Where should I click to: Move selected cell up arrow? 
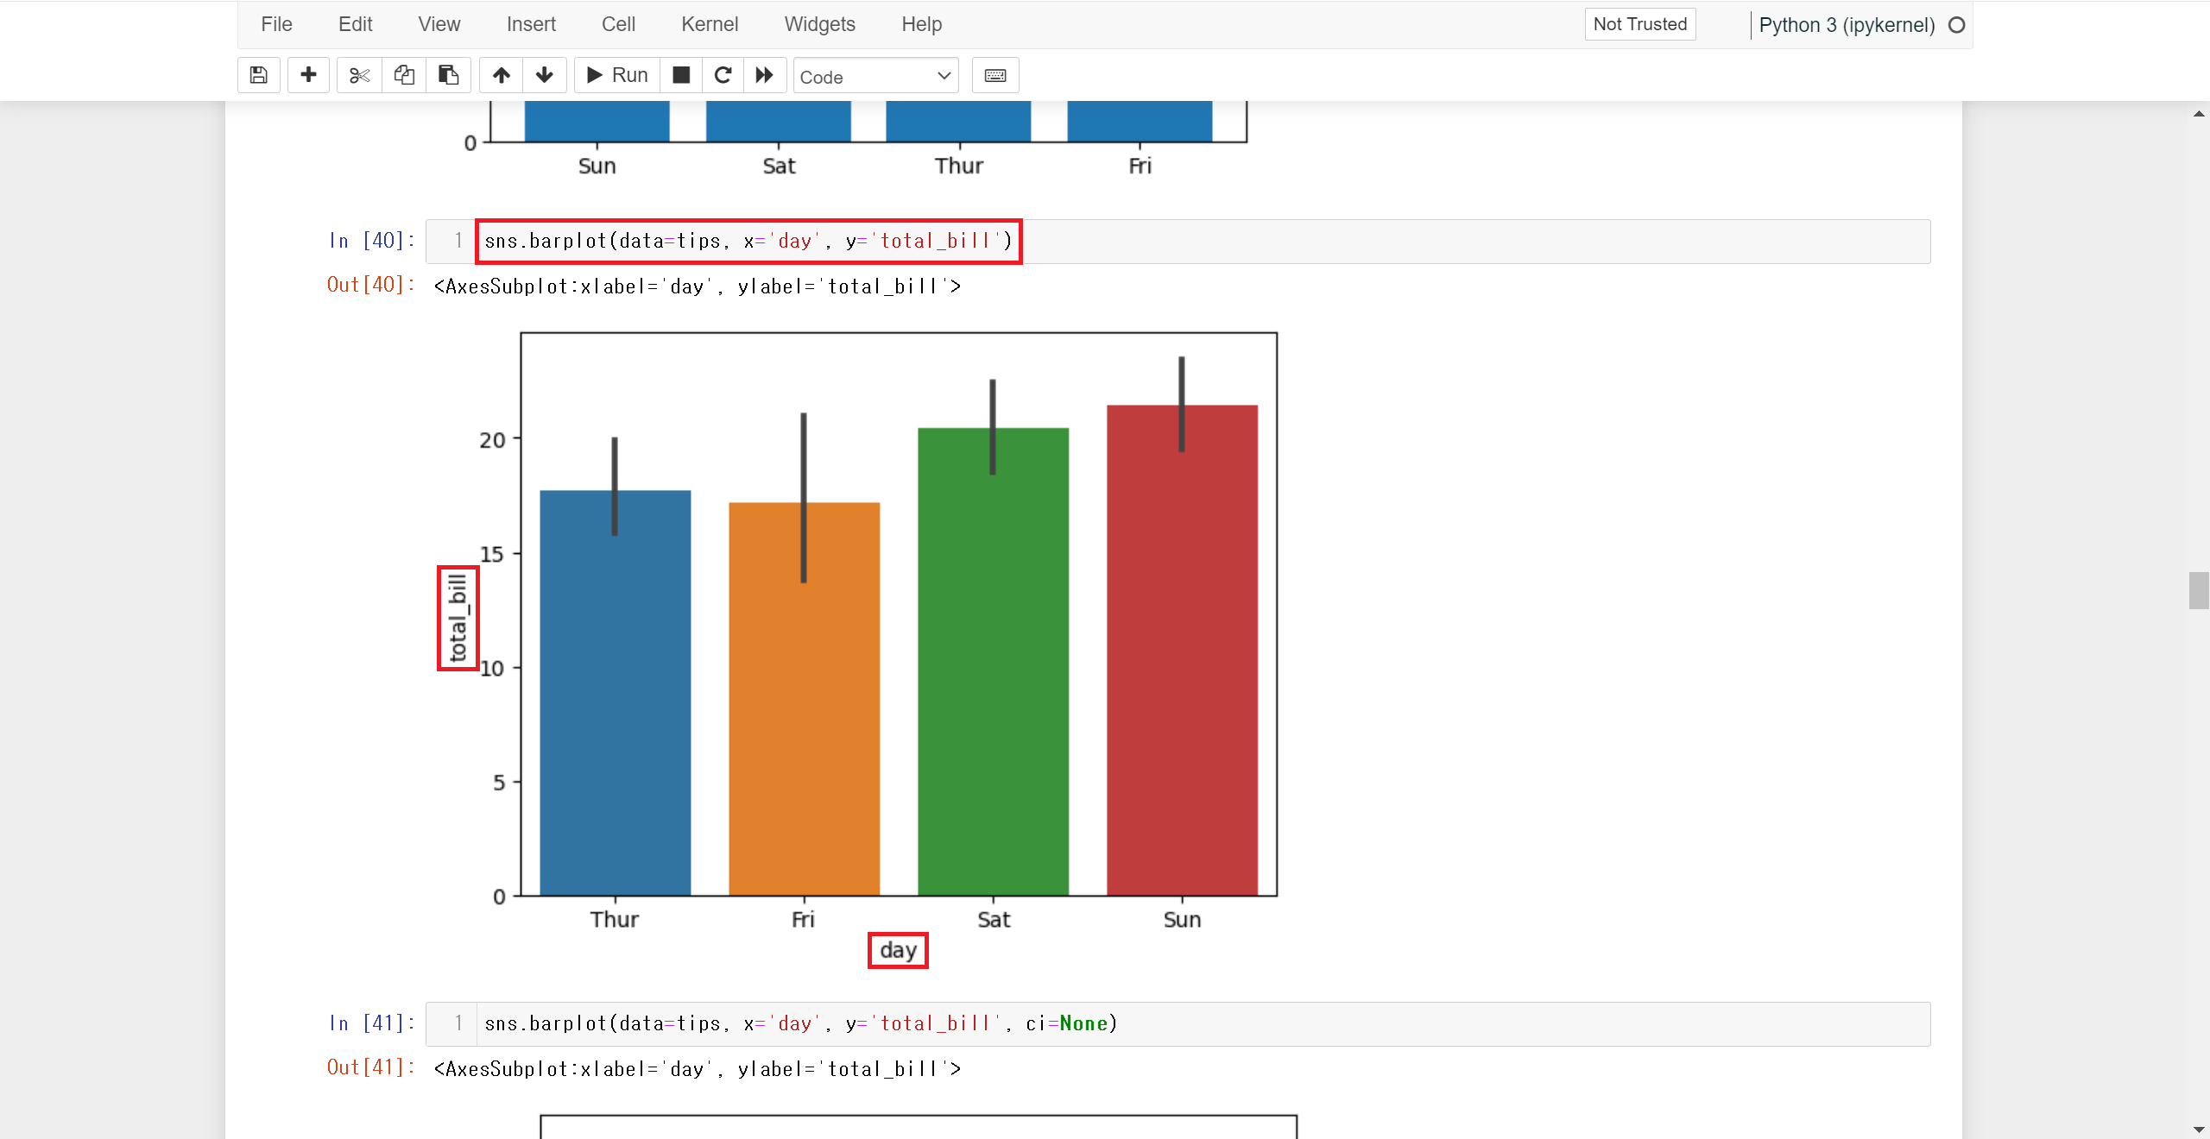pyautogui.click(x=501, y=75)
